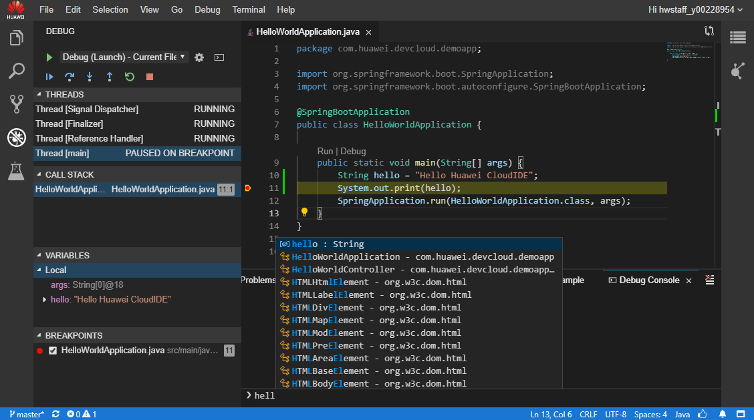
Task: Restart the debug session with green icon
Action: click(130, 77)
